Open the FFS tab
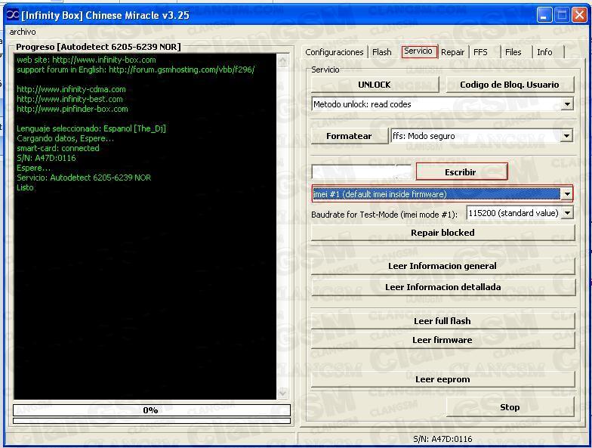This screenshot has width=592, height=448. 480,52
